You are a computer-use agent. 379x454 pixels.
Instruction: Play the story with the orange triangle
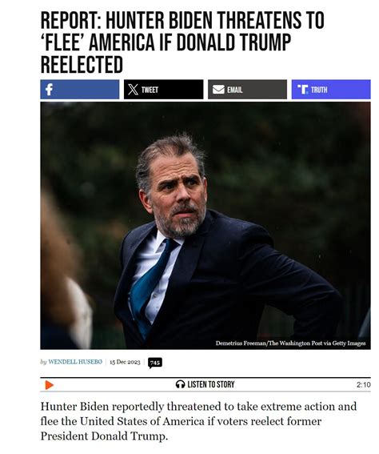[x=50, y=385]
